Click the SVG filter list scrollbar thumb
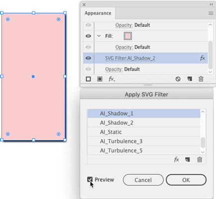Viewport: 216px width, 199px height. (x=203, y=142)
